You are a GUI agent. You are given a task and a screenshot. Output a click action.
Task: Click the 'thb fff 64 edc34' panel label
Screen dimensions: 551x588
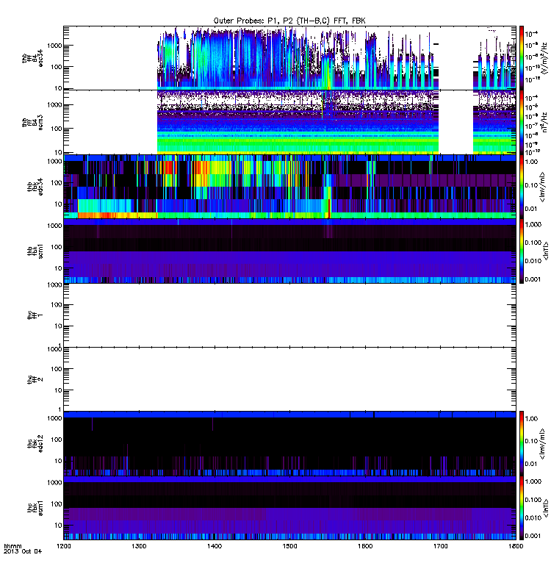tap(32, 58)
